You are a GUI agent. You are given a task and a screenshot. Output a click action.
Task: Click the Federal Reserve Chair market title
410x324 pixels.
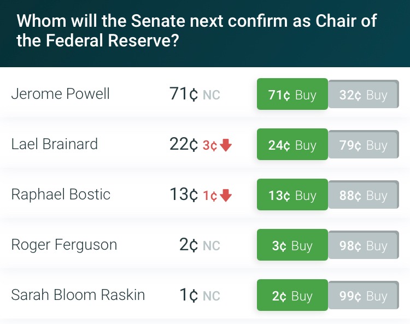pyautogui.click(x=197, y=31)
